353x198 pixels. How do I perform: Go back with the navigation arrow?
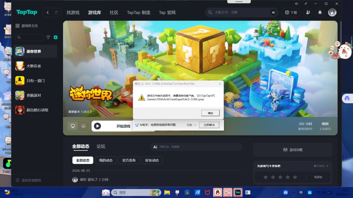47,13
